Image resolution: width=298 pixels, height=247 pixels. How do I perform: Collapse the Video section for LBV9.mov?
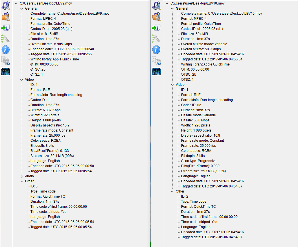[x=22, y=80]
